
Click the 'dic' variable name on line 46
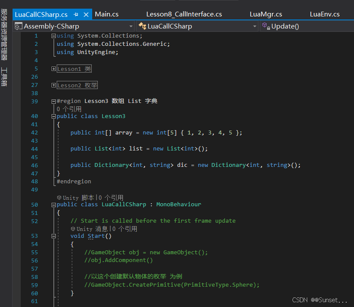tap(182, 165)
